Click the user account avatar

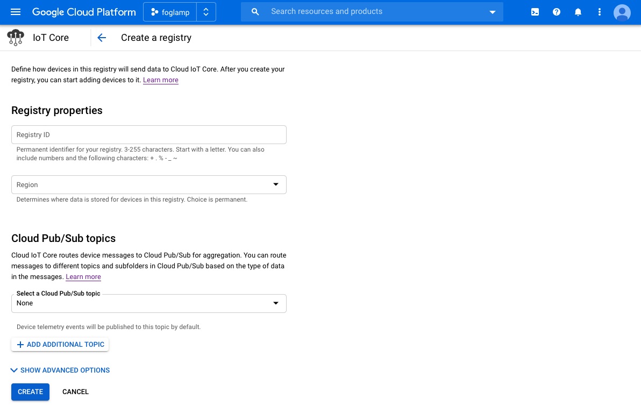pyautogui.click(x=622, y=12)
